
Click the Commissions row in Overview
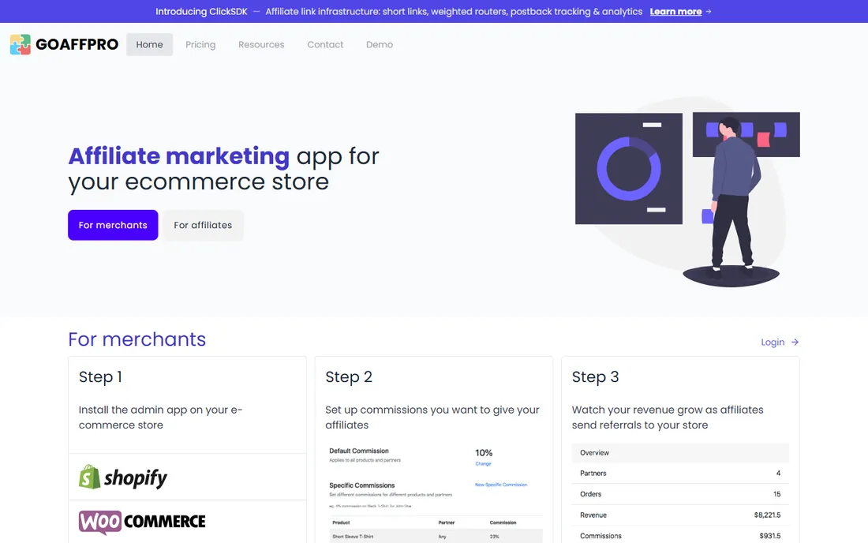[680, 536]
